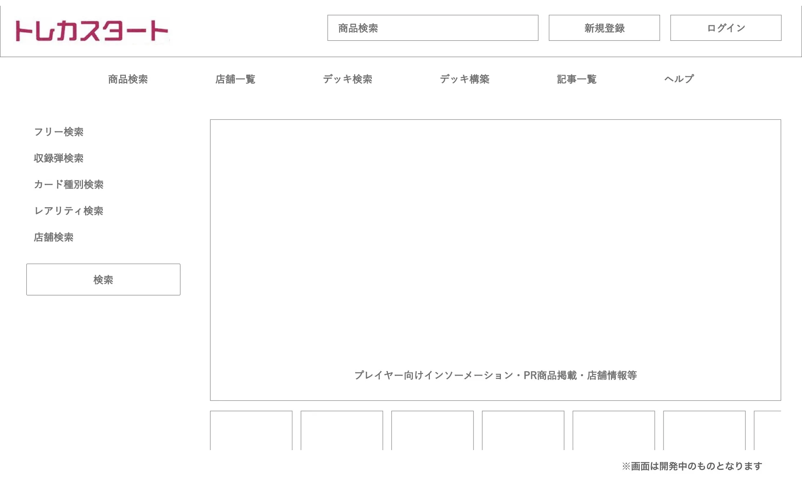Click the first thumbnail below the banner
The image size is (802, 484).
point(251,430)
